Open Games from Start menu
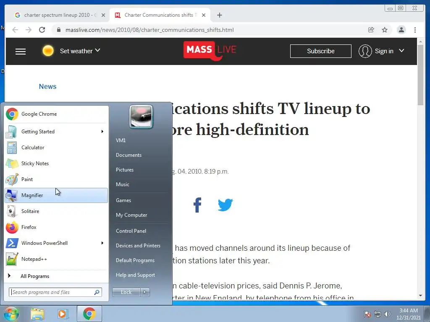Image resolution: width=430 pixels, height=322 pixels. coord(123,200)
